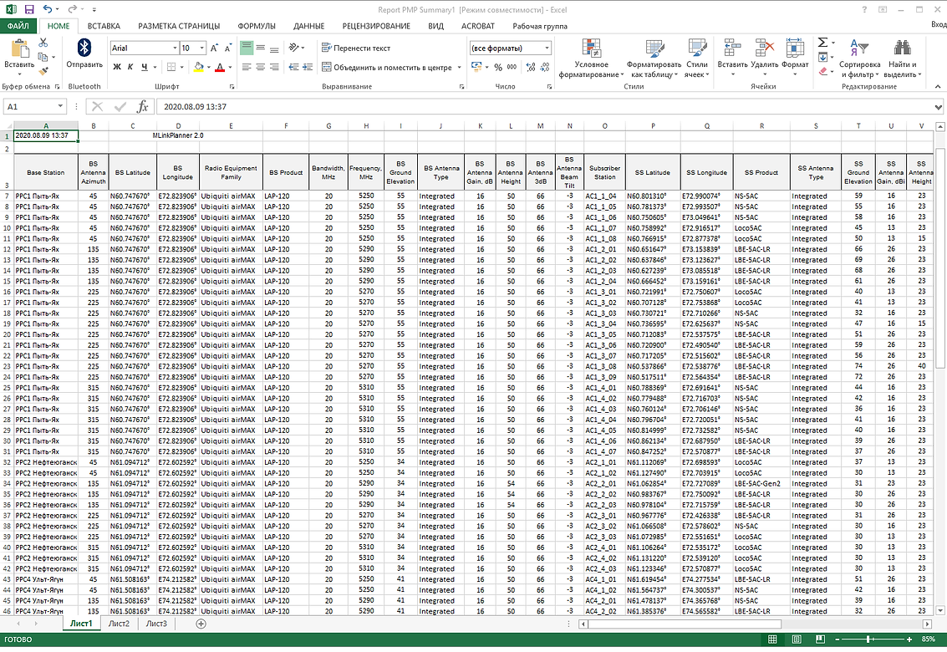947x652 pixels.
Task: Activate the Format Painter brush
Action: click(43, 71)
